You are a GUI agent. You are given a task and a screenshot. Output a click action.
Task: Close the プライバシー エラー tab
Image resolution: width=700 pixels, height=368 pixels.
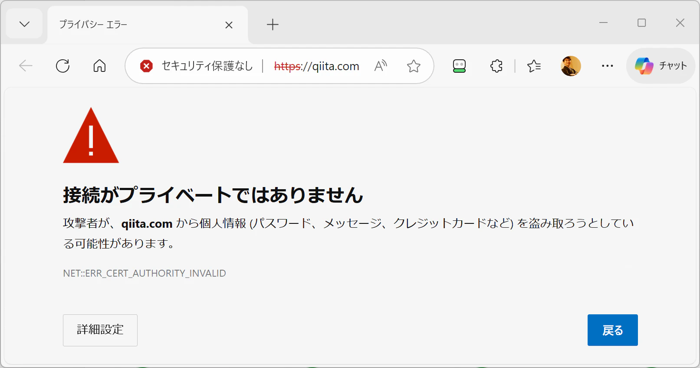pyautogui.click(x=229, y=25)
